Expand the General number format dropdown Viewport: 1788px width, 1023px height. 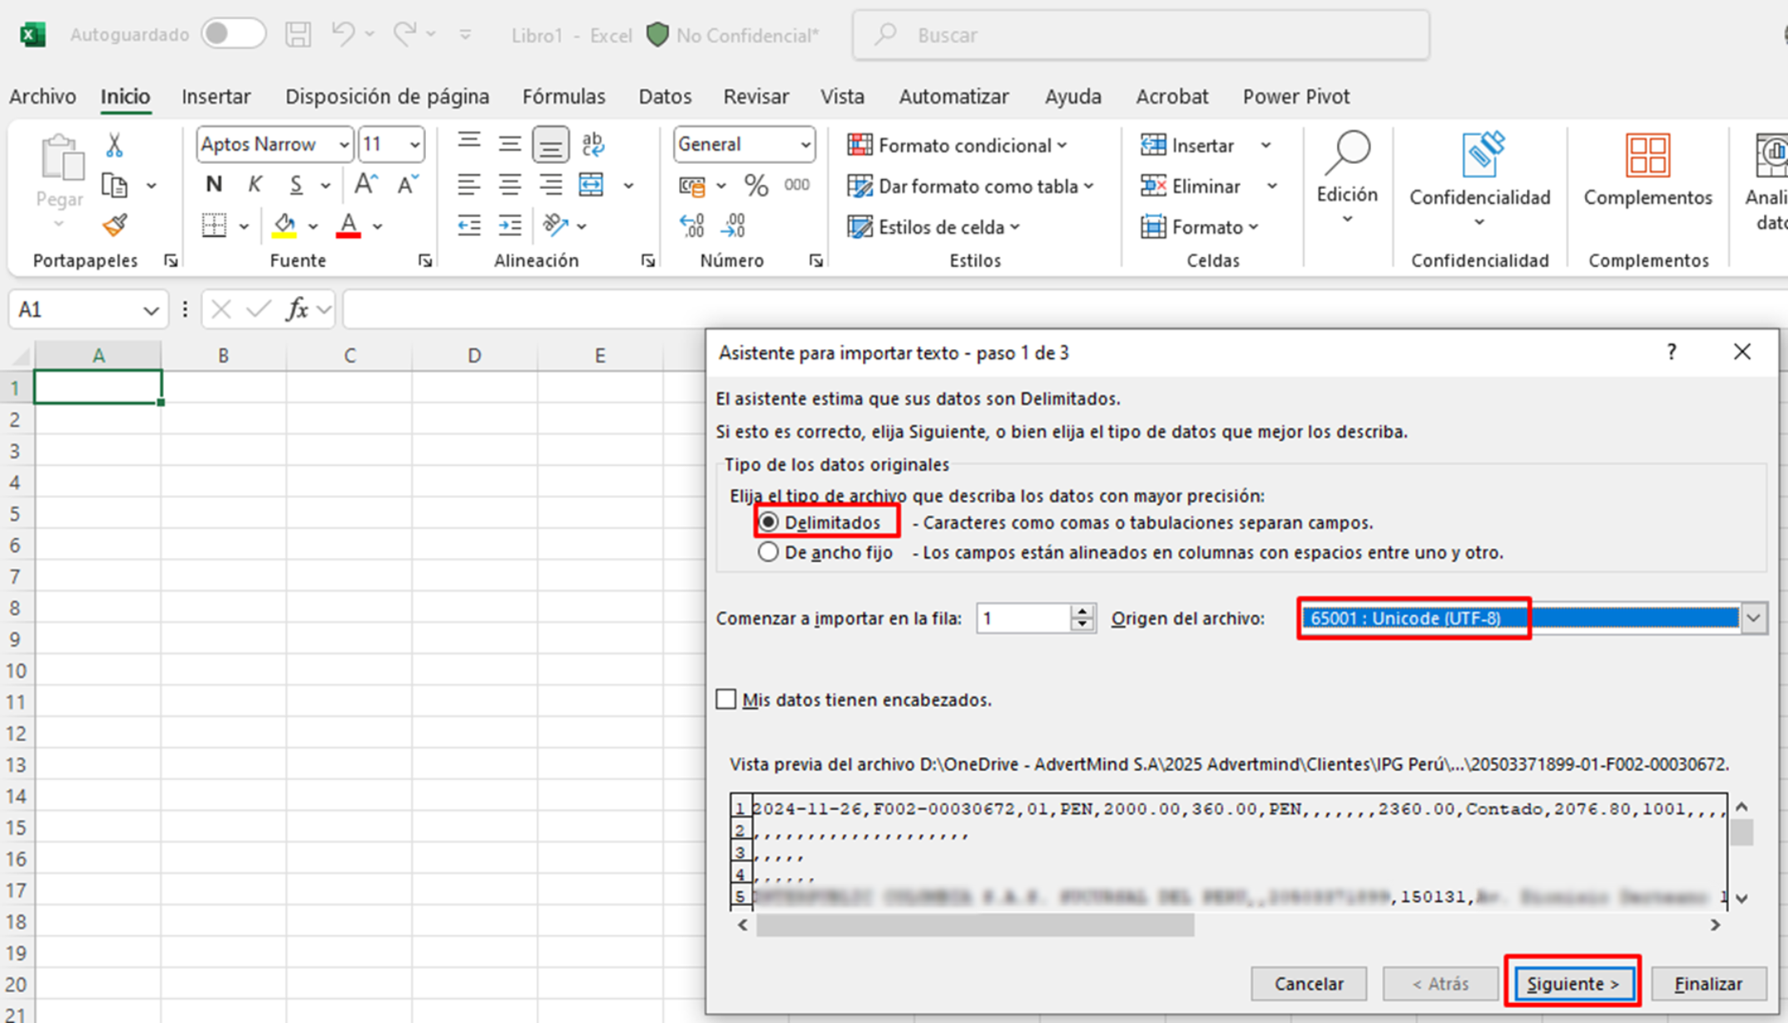click(805, 145)
